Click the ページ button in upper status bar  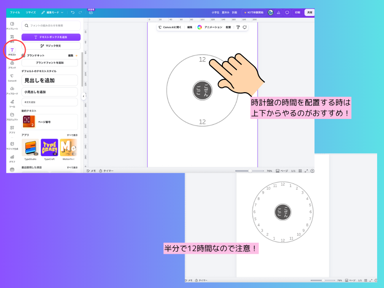pos(282,171)
